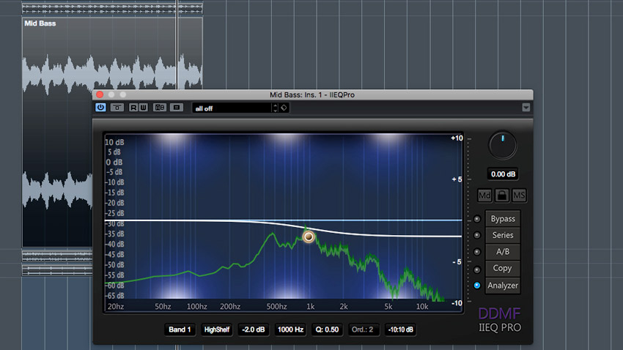Click the A/B settings switch icon in toolbar
The image size is (623, 350).
pos(160,108)
